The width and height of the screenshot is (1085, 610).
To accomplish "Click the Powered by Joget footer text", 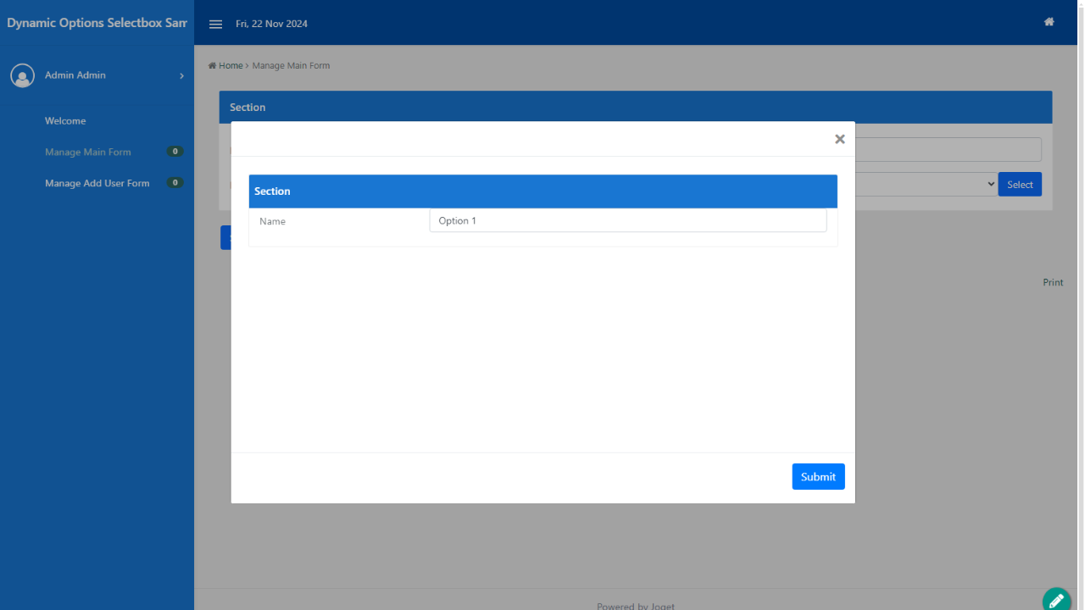I will tap(635, 605).
